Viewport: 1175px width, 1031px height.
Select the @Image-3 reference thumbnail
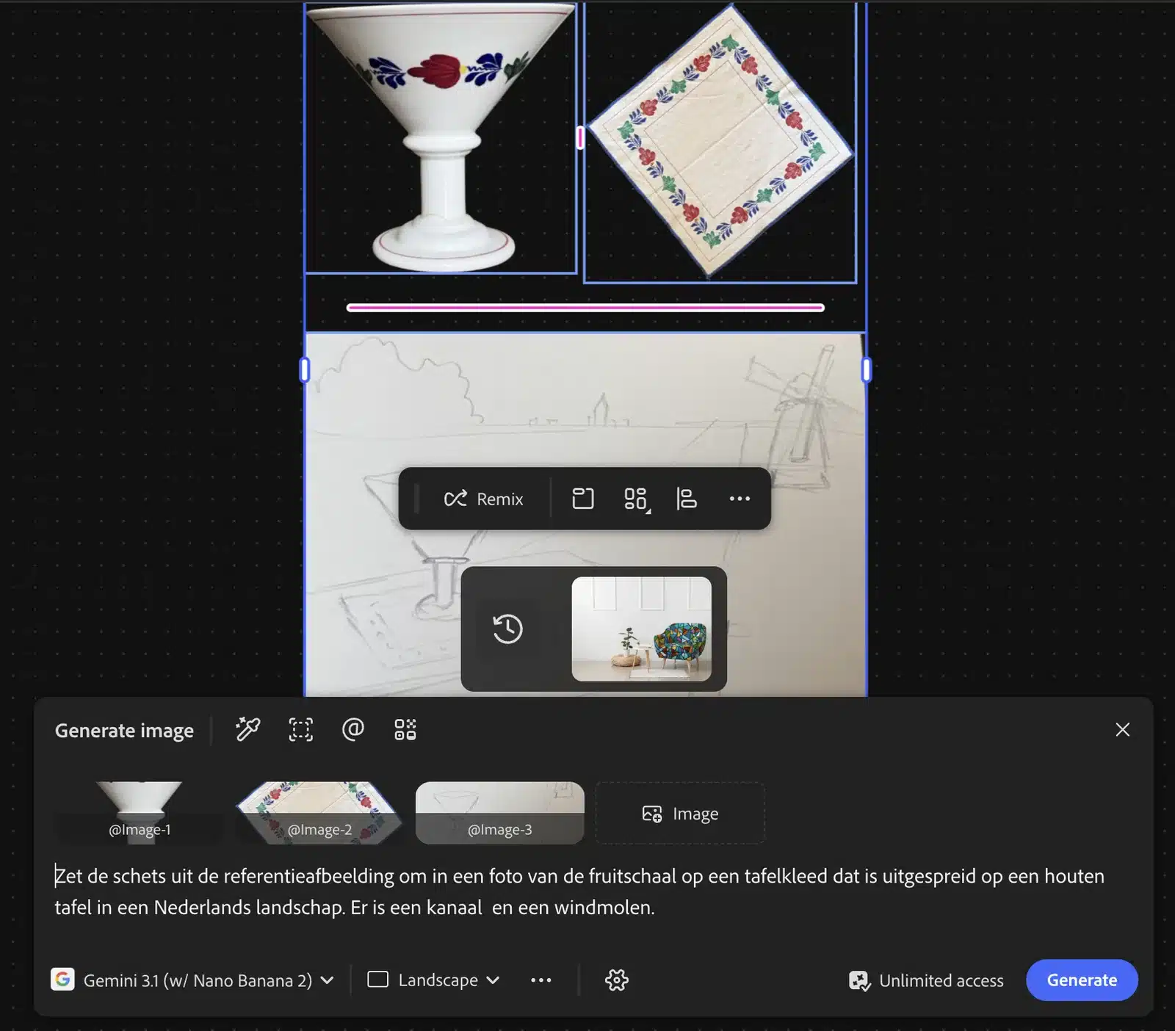499,813
